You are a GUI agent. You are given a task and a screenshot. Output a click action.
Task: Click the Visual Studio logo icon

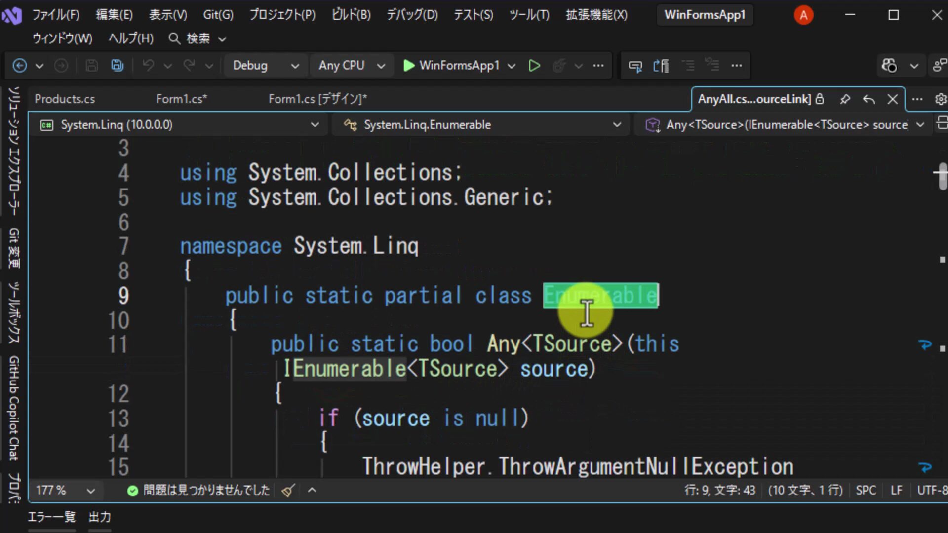tap(12, 15)
